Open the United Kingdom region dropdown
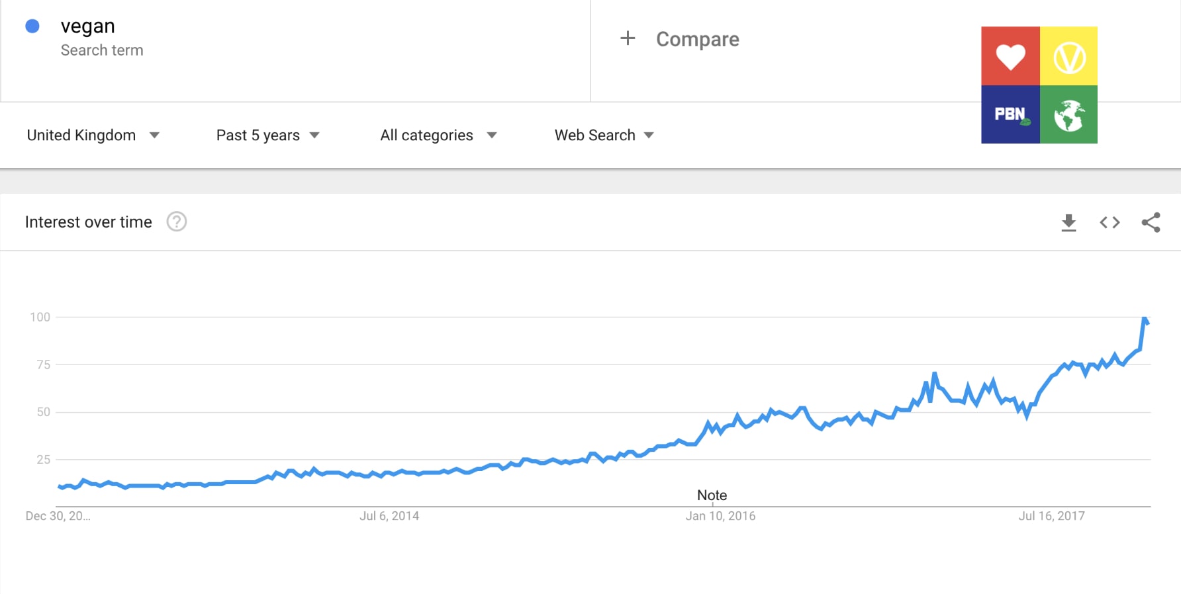 (x=93, y=135)
